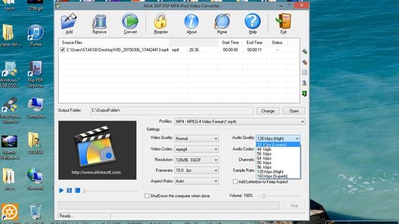The image size is (399, 224).
Task: Play the preview video
Action: (61, 190)
